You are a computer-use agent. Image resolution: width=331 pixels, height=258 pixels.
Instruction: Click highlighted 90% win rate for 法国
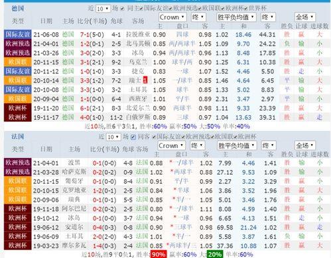pos(159,255)
